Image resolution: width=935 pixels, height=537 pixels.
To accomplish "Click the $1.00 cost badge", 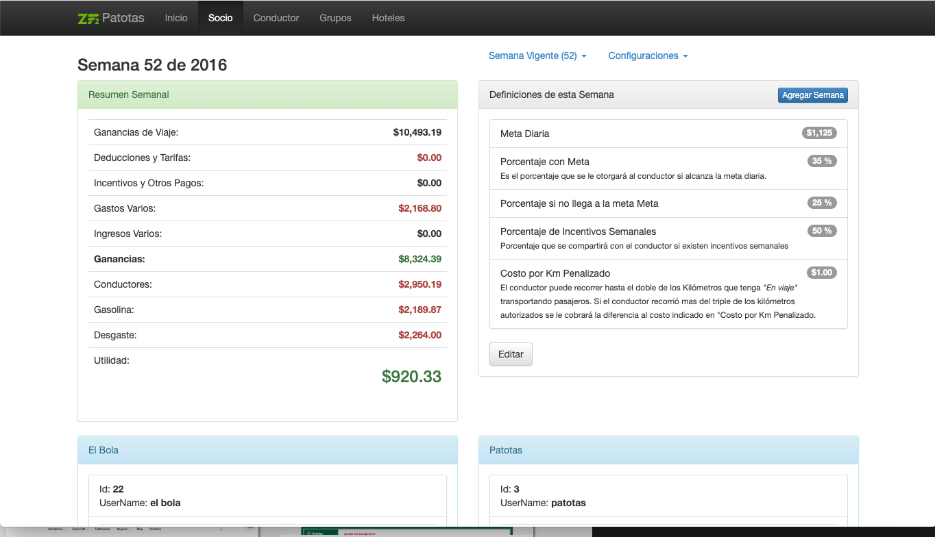I will tap(821, 273).
